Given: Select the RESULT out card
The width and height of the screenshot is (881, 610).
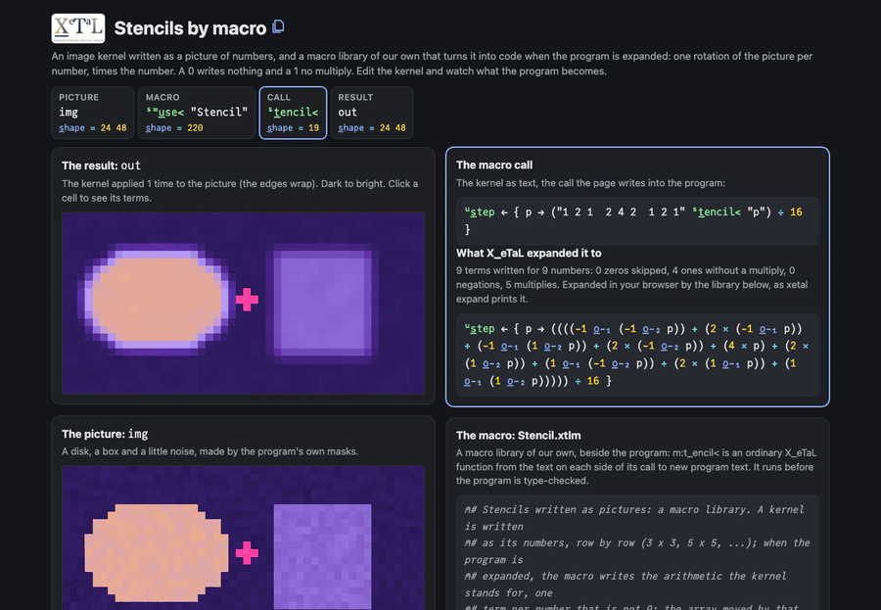Looking at the screenshot, I should 372,113.
